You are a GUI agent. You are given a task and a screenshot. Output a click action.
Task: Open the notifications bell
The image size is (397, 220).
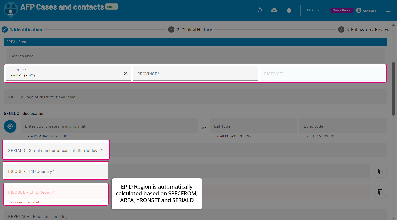[289, 10]
